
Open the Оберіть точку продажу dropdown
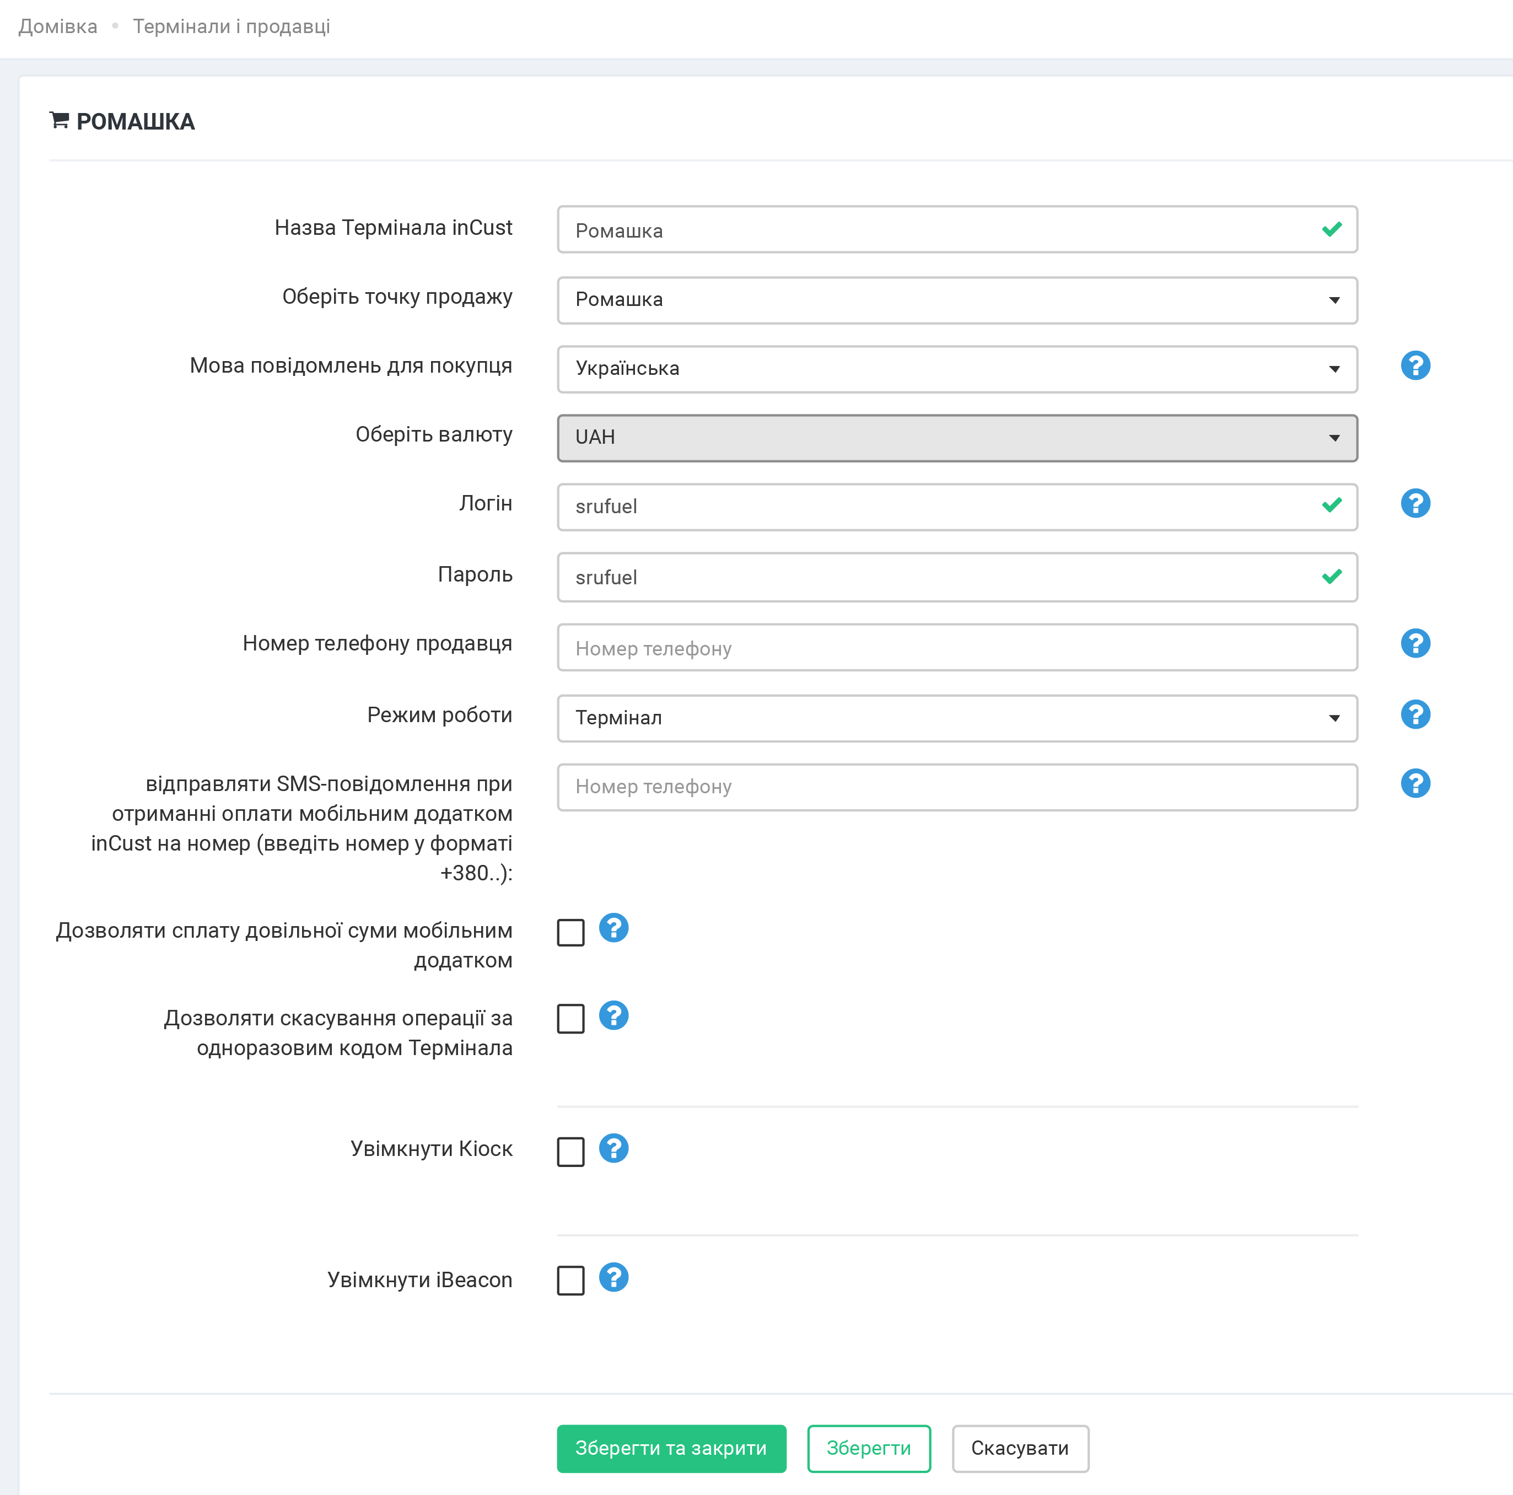pos(956,300)
